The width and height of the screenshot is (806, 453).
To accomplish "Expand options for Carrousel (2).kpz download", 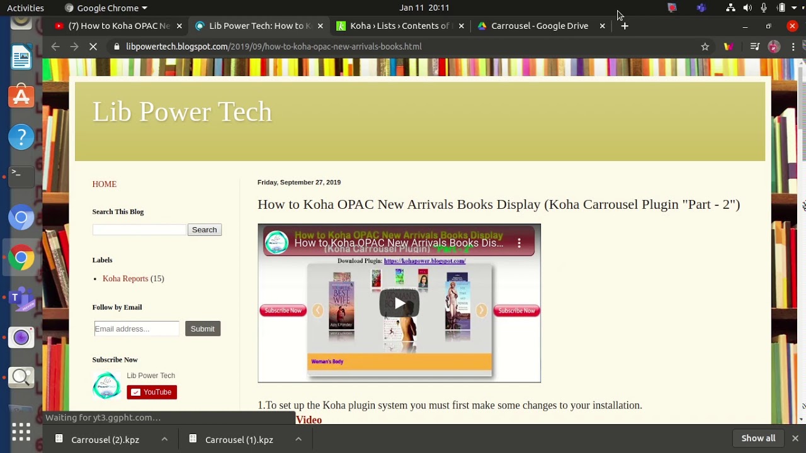I will (164, 439).
